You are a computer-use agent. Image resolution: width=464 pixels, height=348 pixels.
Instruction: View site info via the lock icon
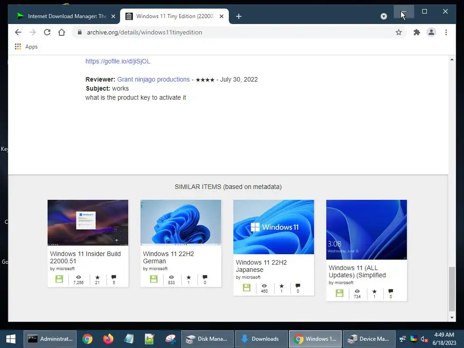pyautogui.click(x=80, y=32)
